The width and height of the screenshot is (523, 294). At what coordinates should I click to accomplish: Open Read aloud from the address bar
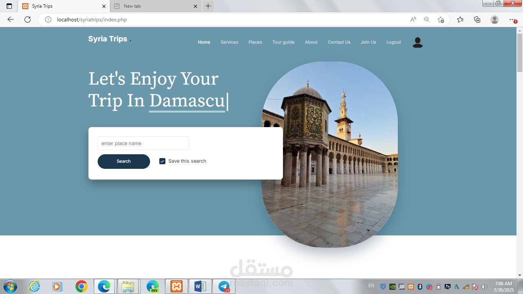point(413,20)
